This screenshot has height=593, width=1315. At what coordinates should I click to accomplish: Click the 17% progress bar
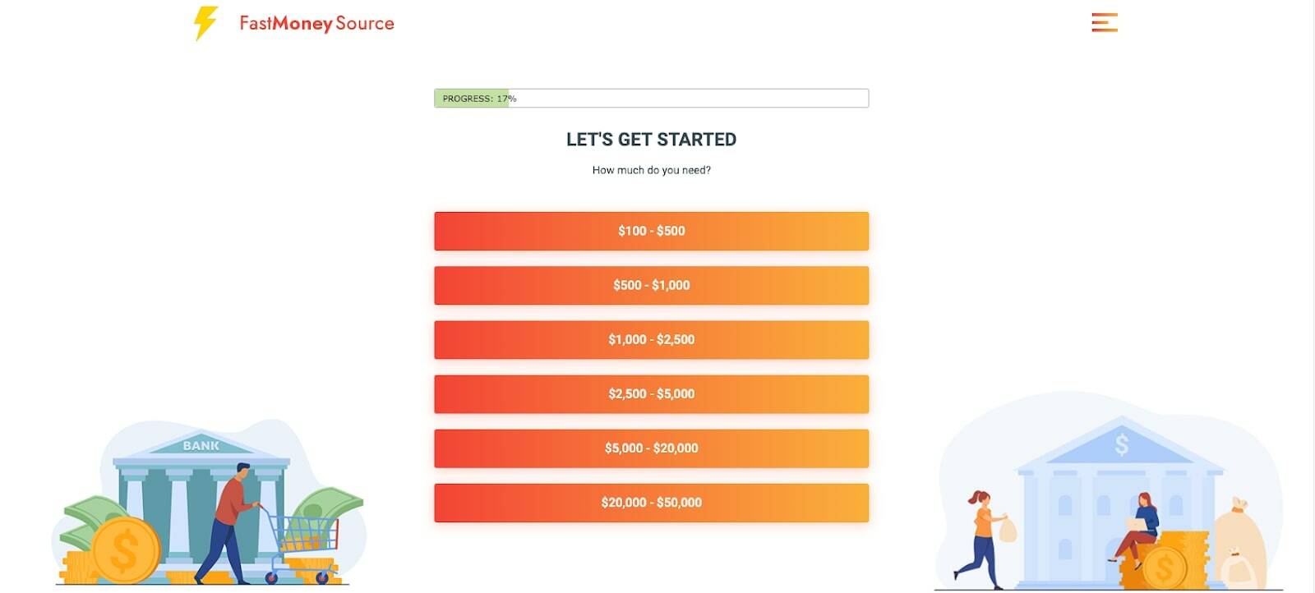tap(651, 99)
